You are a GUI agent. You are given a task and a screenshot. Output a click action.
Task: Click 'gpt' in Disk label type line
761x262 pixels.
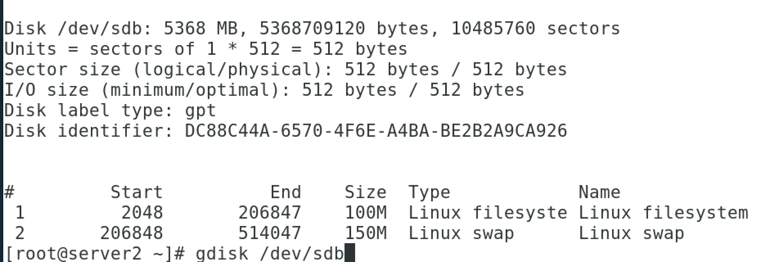pos(200,111)
